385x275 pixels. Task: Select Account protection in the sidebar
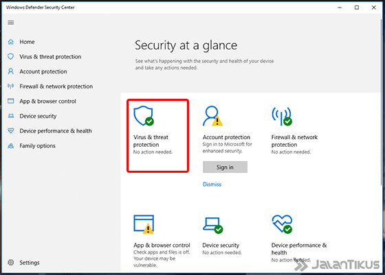click(43, 71)
